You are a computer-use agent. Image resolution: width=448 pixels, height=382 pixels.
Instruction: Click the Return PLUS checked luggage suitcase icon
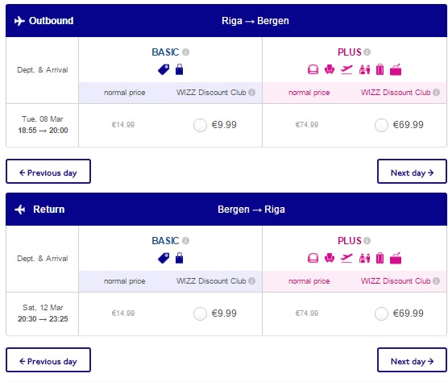click(x=380, y=258)
